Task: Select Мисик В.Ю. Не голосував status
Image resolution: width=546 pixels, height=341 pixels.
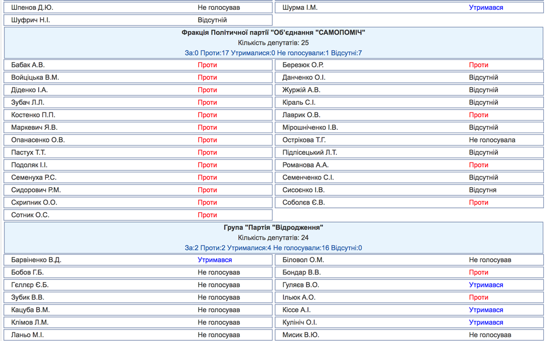Action: click(x=490, y=335)
